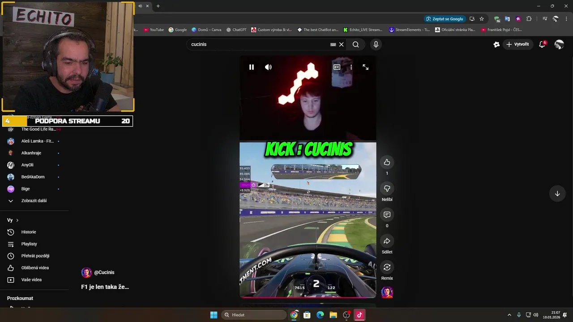Open Chrome three-dot menu
This screenshot has width=573, height=322.
565,19
